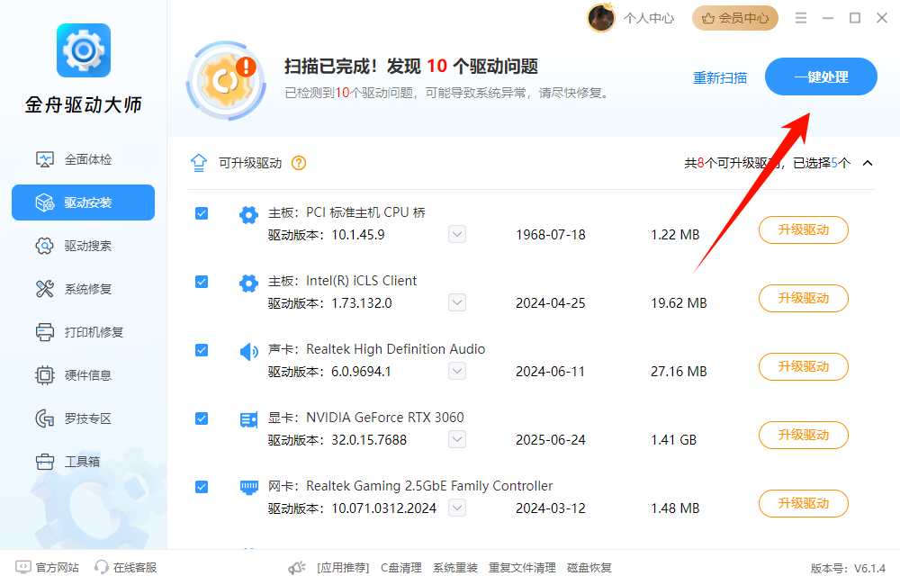The image size is (900, 585).
Task: Click 升级驱动 for Intel(R) iCLS Client
Action: pos(803,298)
